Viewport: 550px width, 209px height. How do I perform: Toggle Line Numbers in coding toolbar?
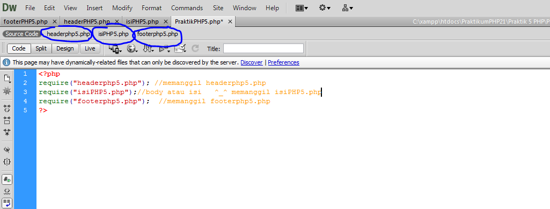click(7, 179)
